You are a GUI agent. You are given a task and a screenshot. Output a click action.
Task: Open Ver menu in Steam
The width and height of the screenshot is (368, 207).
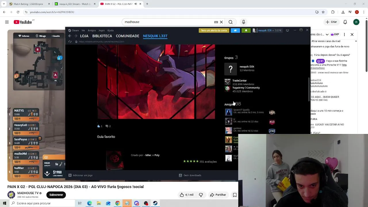tap(83, 30)
